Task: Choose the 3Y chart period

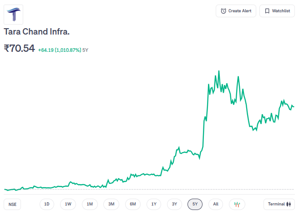Action: point(174,204)
